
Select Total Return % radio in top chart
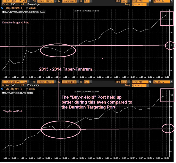tap(2, 8)
